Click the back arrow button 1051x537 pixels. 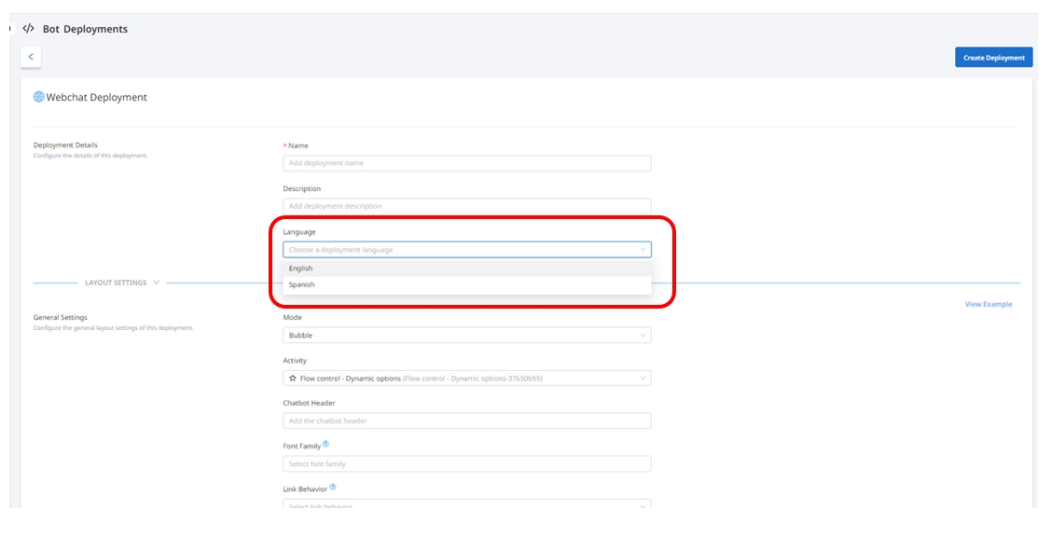pyautogui.click(x=31, y=57)
